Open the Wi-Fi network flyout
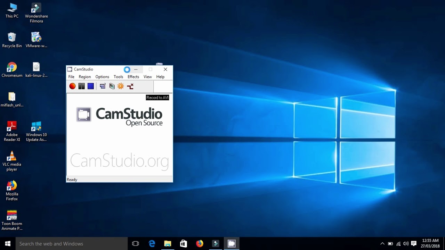The width and height of the screenshot is (445, 250). click(398, 244)
